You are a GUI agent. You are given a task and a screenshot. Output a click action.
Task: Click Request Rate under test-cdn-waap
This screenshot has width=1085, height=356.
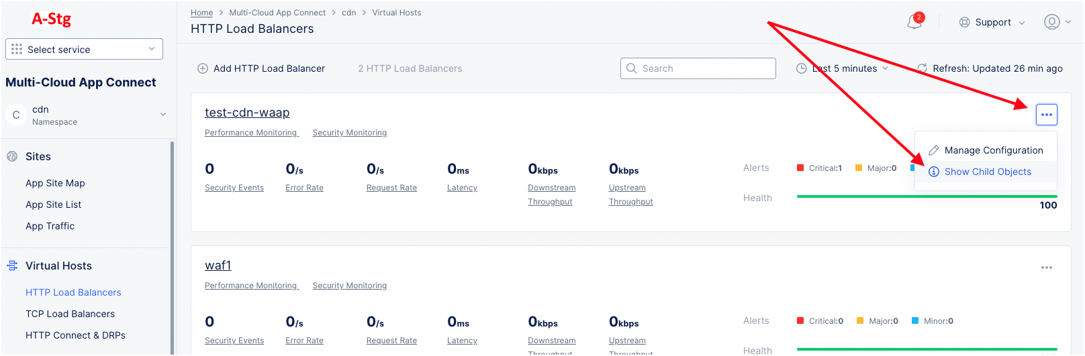point(391,188)
